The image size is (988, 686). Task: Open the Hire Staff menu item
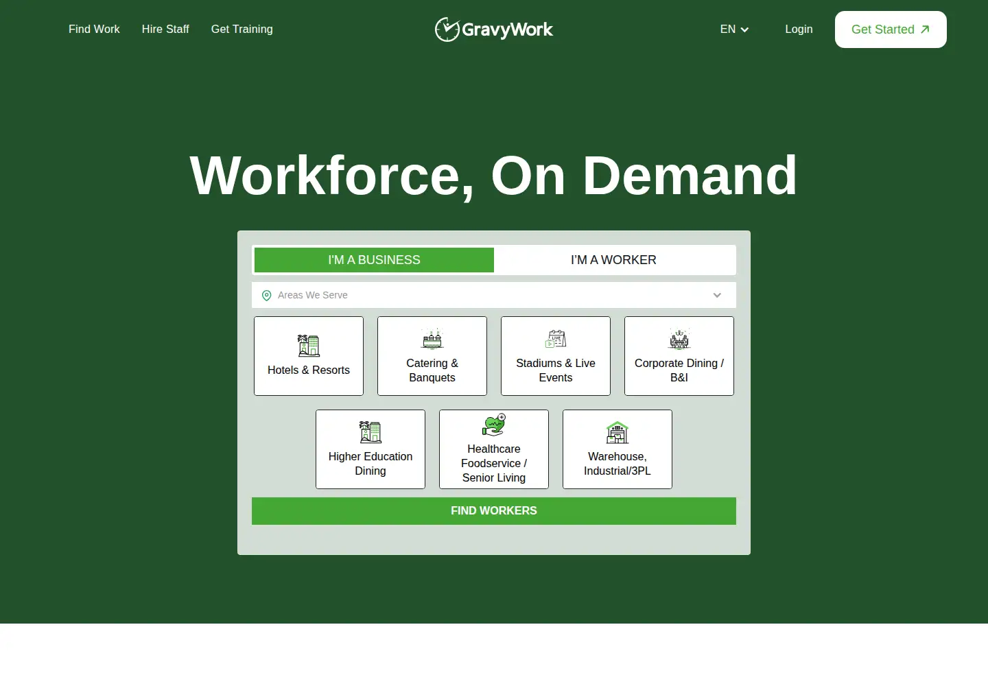(x=165, y=29)
